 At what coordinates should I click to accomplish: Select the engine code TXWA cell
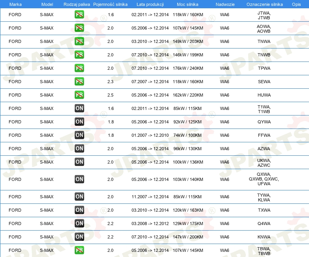(264, 210)
